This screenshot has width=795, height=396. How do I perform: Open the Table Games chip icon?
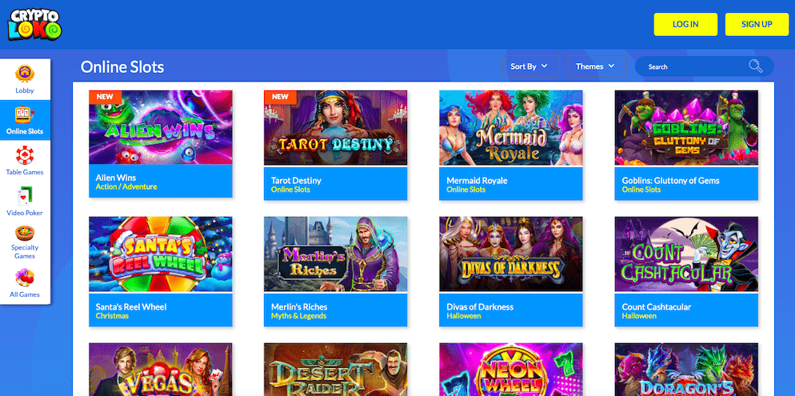(25, 155)
